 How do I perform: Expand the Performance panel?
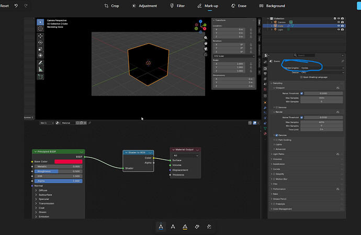279,189
